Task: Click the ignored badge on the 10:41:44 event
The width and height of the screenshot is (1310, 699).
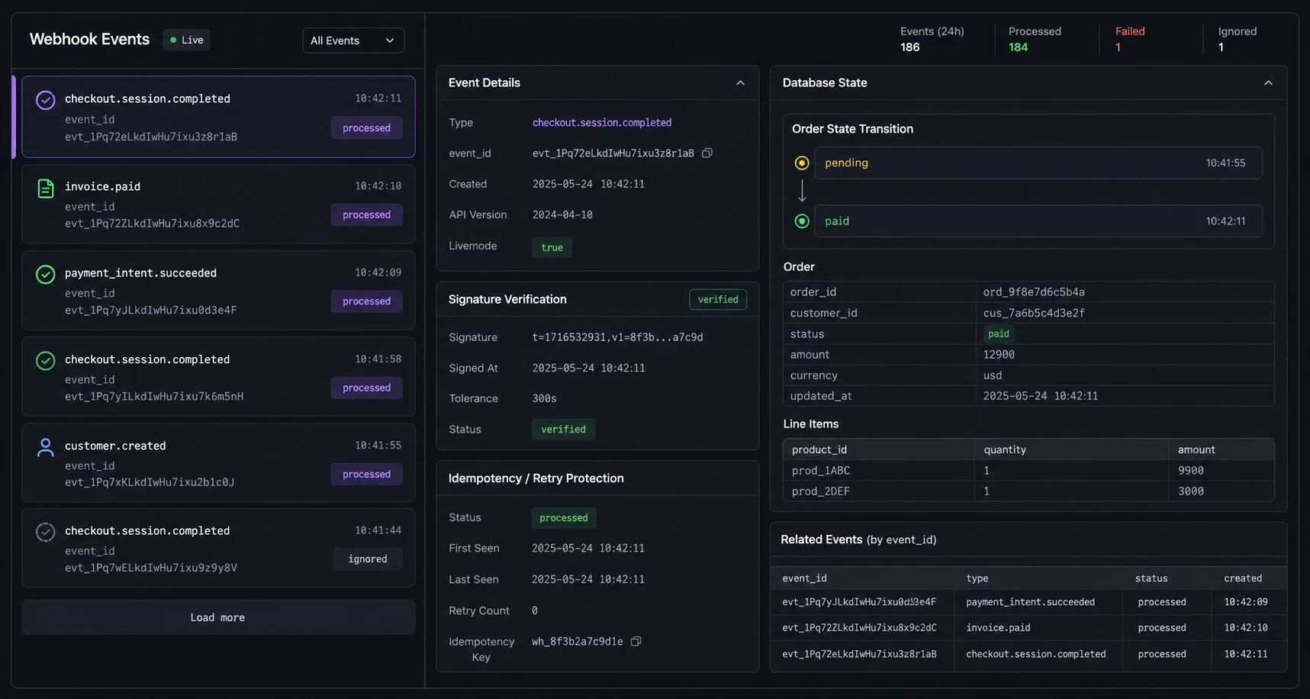Action: (x=368, y=559)
